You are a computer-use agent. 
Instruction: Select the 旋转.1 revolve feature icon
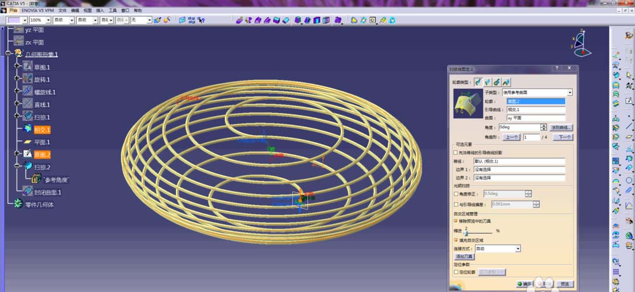(27, 79)
